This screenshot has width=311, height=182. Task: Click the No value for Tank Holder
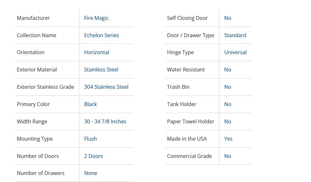pos(227,104)
